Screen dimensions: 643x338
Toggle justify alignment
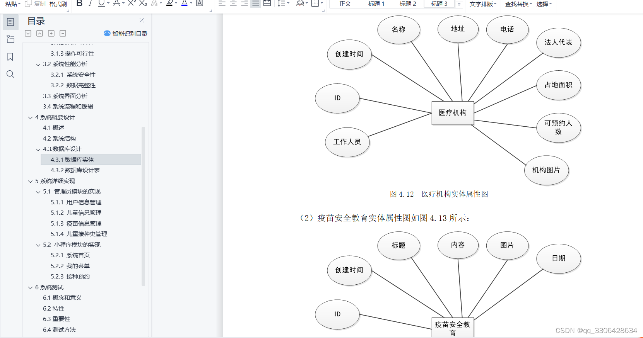point(256,3)
